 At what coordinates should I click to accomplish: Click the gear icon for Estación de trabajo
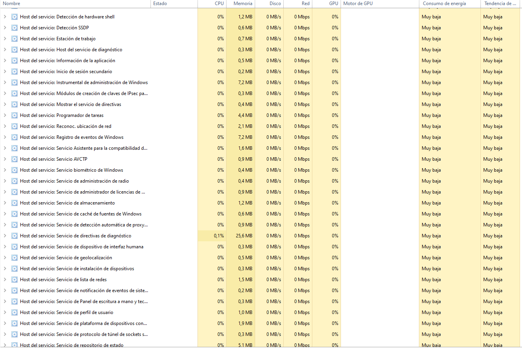(x=14, y=39)
